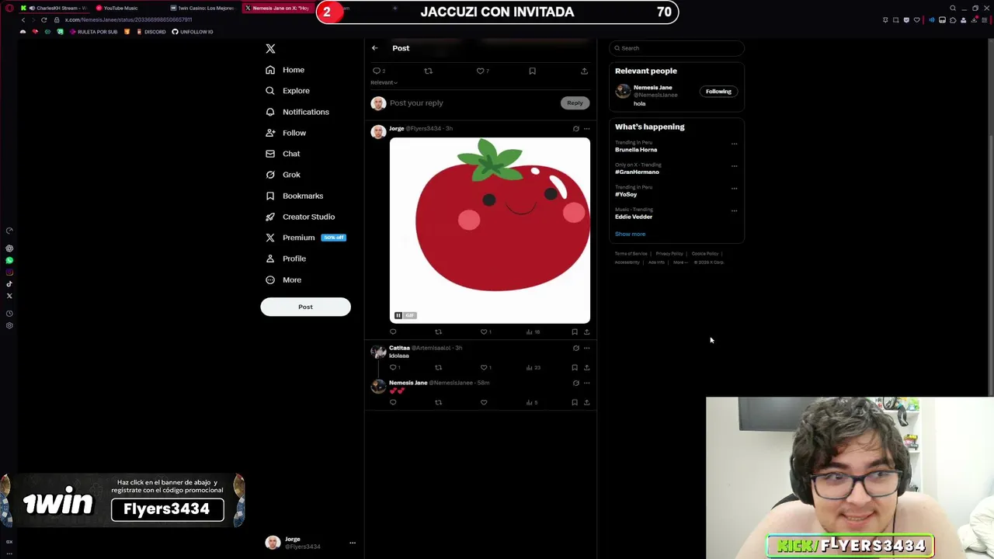Bookmark the main post
994x559 pixels.
[532, 71]
